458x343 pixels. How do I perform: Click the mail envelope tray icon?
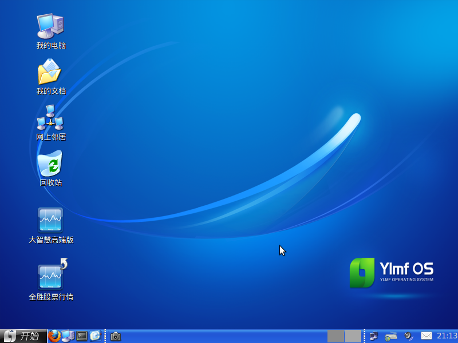[427, 336]
